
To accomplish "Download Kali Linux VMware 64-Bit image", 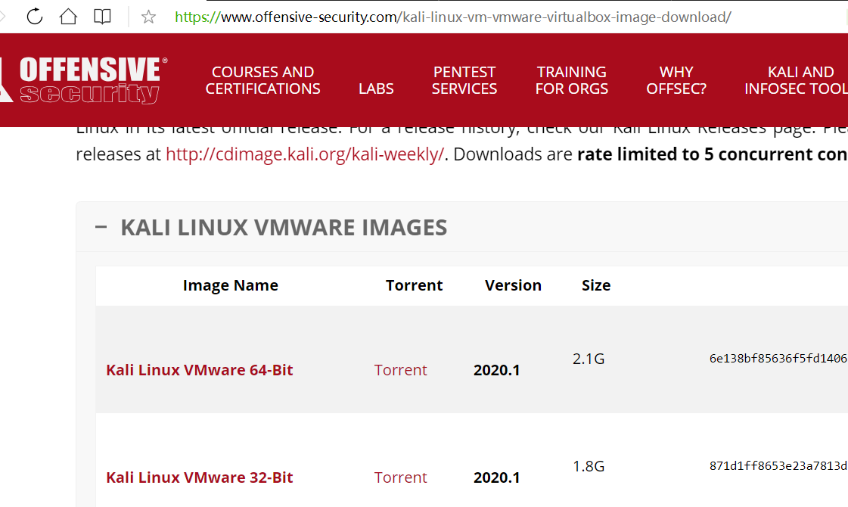I will 199,370.
